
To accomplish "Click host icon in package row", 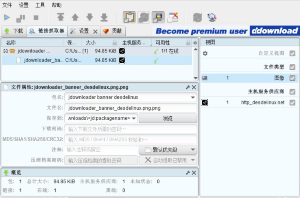I will pos(122,51).
